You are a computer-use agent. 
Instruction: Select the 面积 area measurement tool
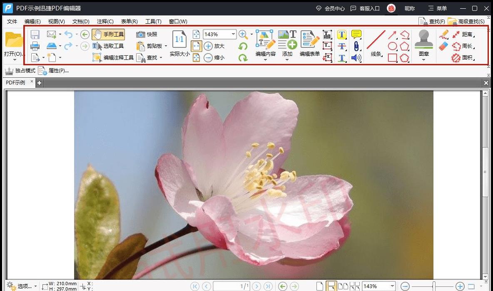click(467, 58)
